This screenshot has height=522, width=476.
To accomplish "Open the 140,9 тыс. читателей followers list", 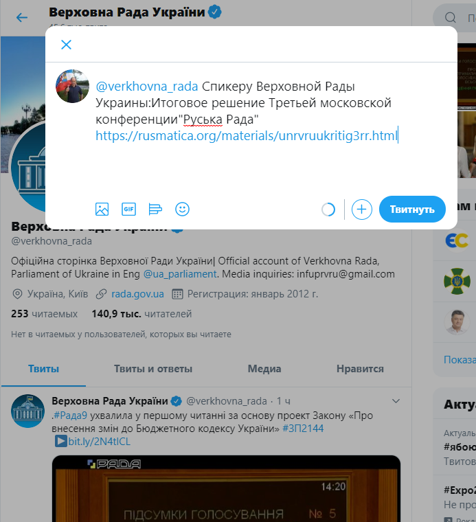I will [141, 314].
